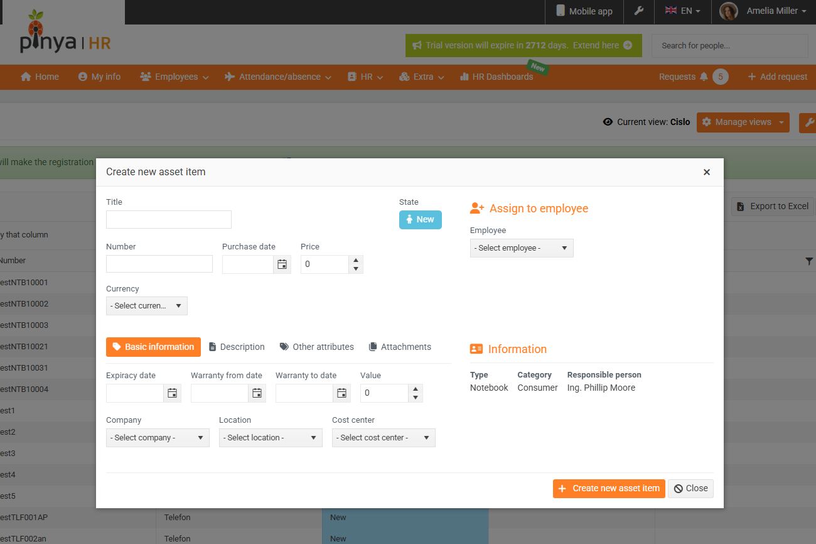Viewport: 816px width, 544px height.
Task: Click the Value input field
Action: pyautogui.click(x=384, y=393)
